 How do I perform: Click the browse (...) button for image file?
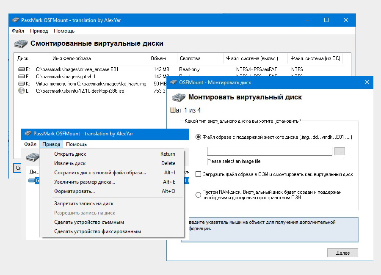click(340, 151)
